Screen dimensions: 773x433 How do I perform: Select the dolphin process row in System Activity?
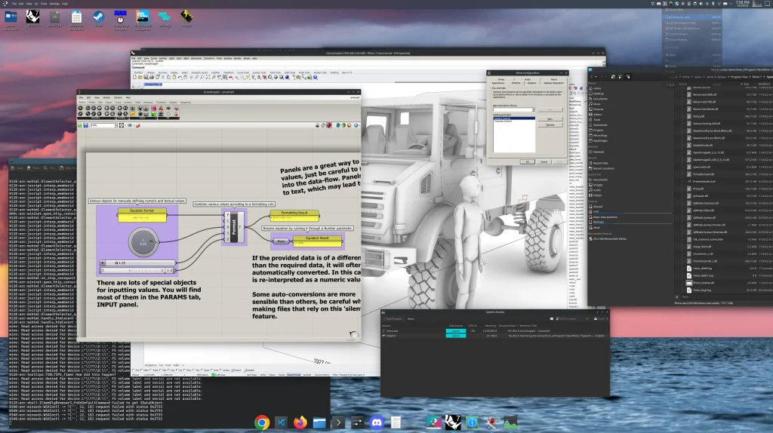click(x=495, y=336)
